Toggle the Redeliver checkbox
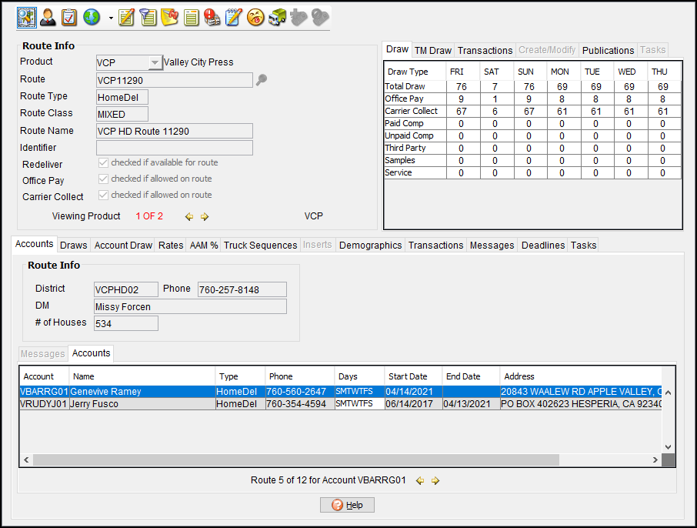 (x=103, y=163)
